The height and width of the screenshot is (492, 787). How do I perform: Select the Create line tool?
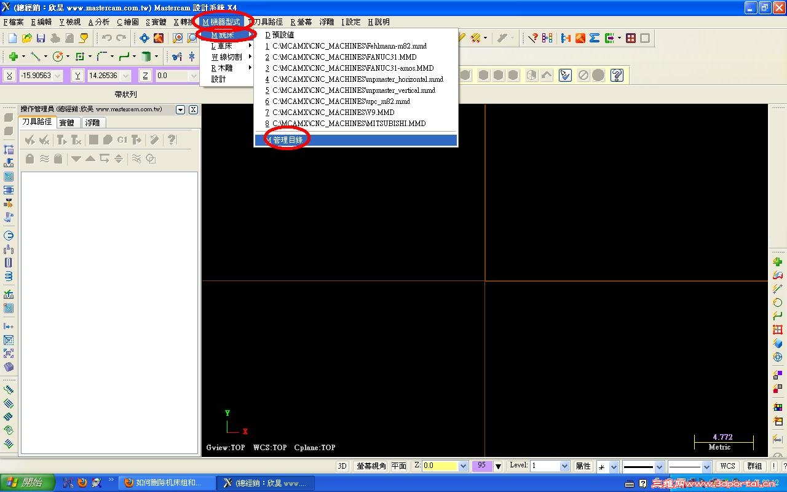[x=35, y=57]
